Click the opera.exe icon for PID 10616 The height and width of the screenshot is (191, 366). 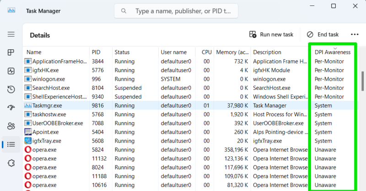click(28, 185)
